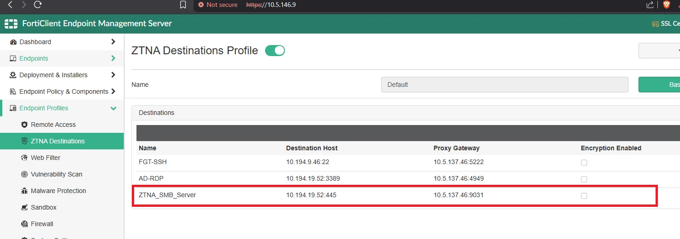This screenshot has height=239, width=680.
Task: Click the Proxy Gateway column header
Action: [456, 148]
